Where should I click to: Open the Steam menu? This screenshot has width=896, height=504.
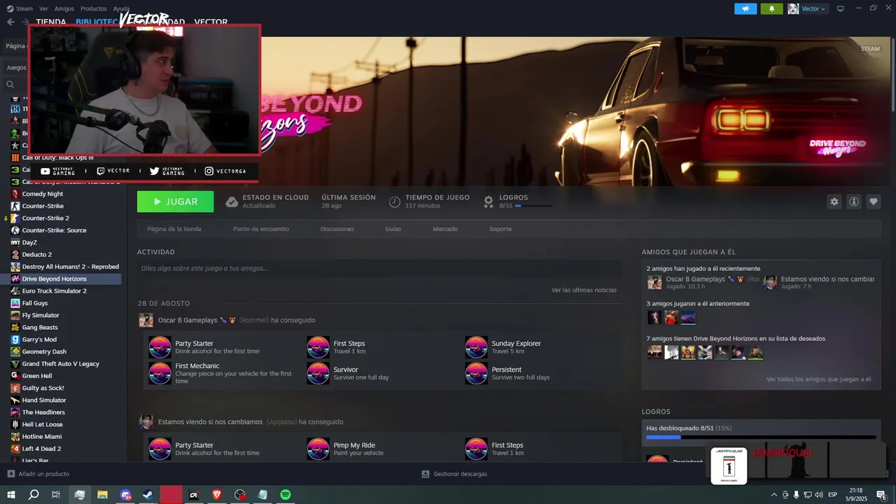(x=20, y=8)
